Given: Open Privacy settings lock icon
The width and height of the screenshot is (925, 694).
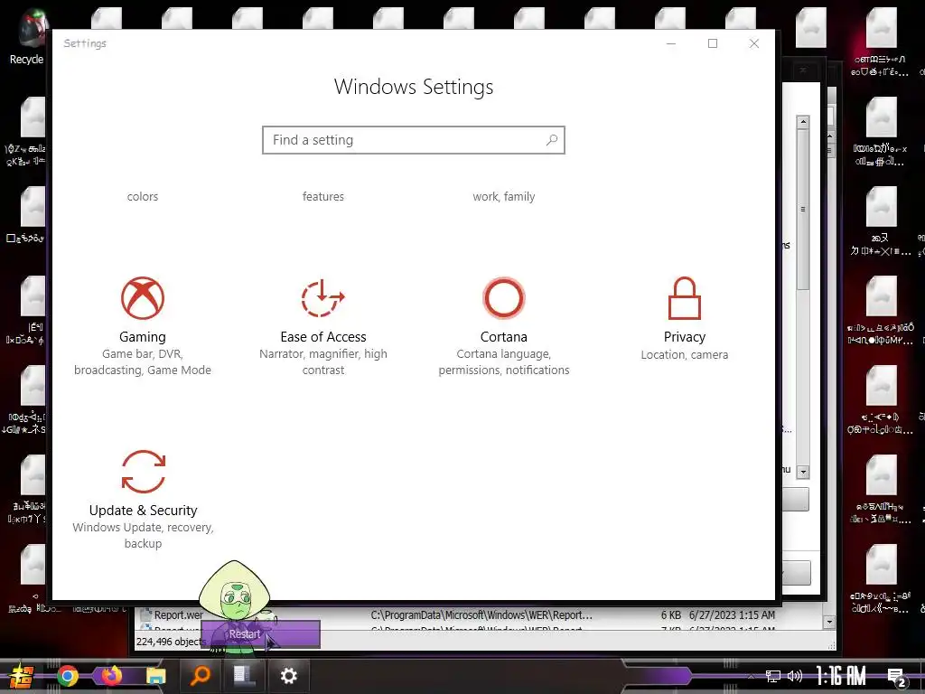Looking at the screenshot, I should [685, 298].
